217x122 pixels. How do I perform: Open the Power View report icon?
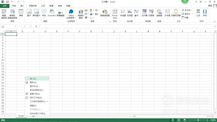115,14
